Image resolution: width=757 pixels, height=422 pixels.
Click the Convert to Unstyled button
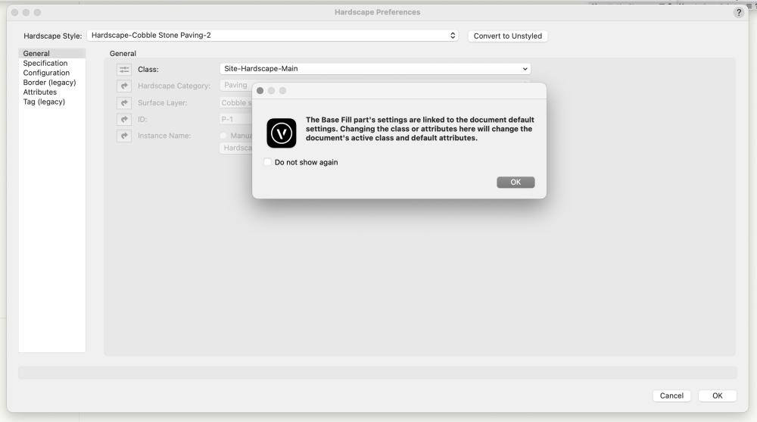pos(507,36)
